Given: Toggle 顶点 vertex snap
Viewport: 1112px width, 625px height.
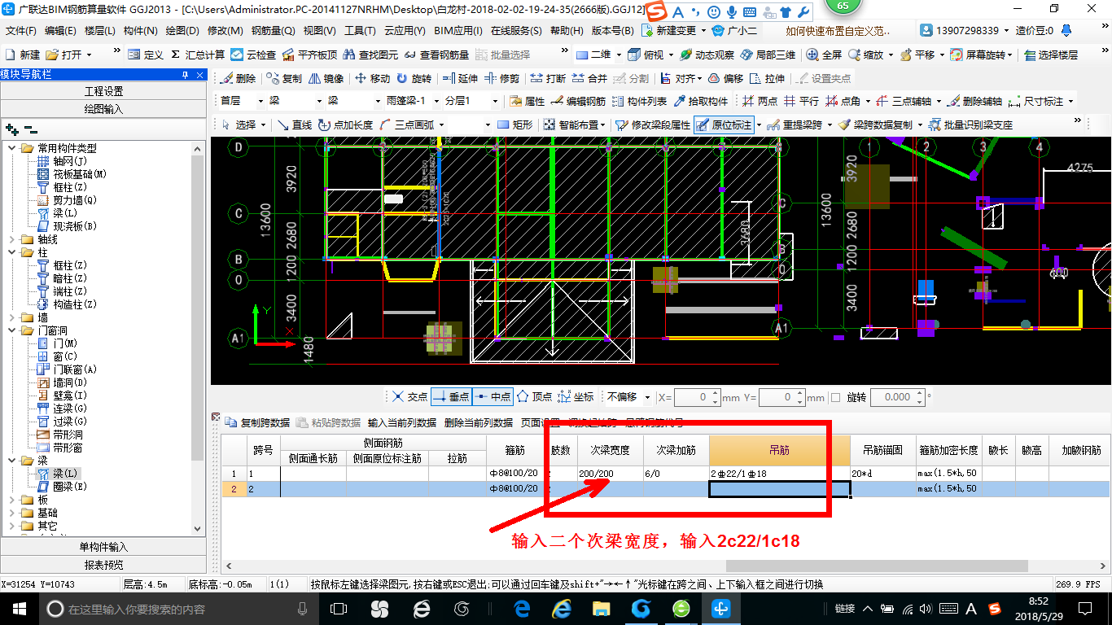Looking at the screenshot, I should click(535, 397).
